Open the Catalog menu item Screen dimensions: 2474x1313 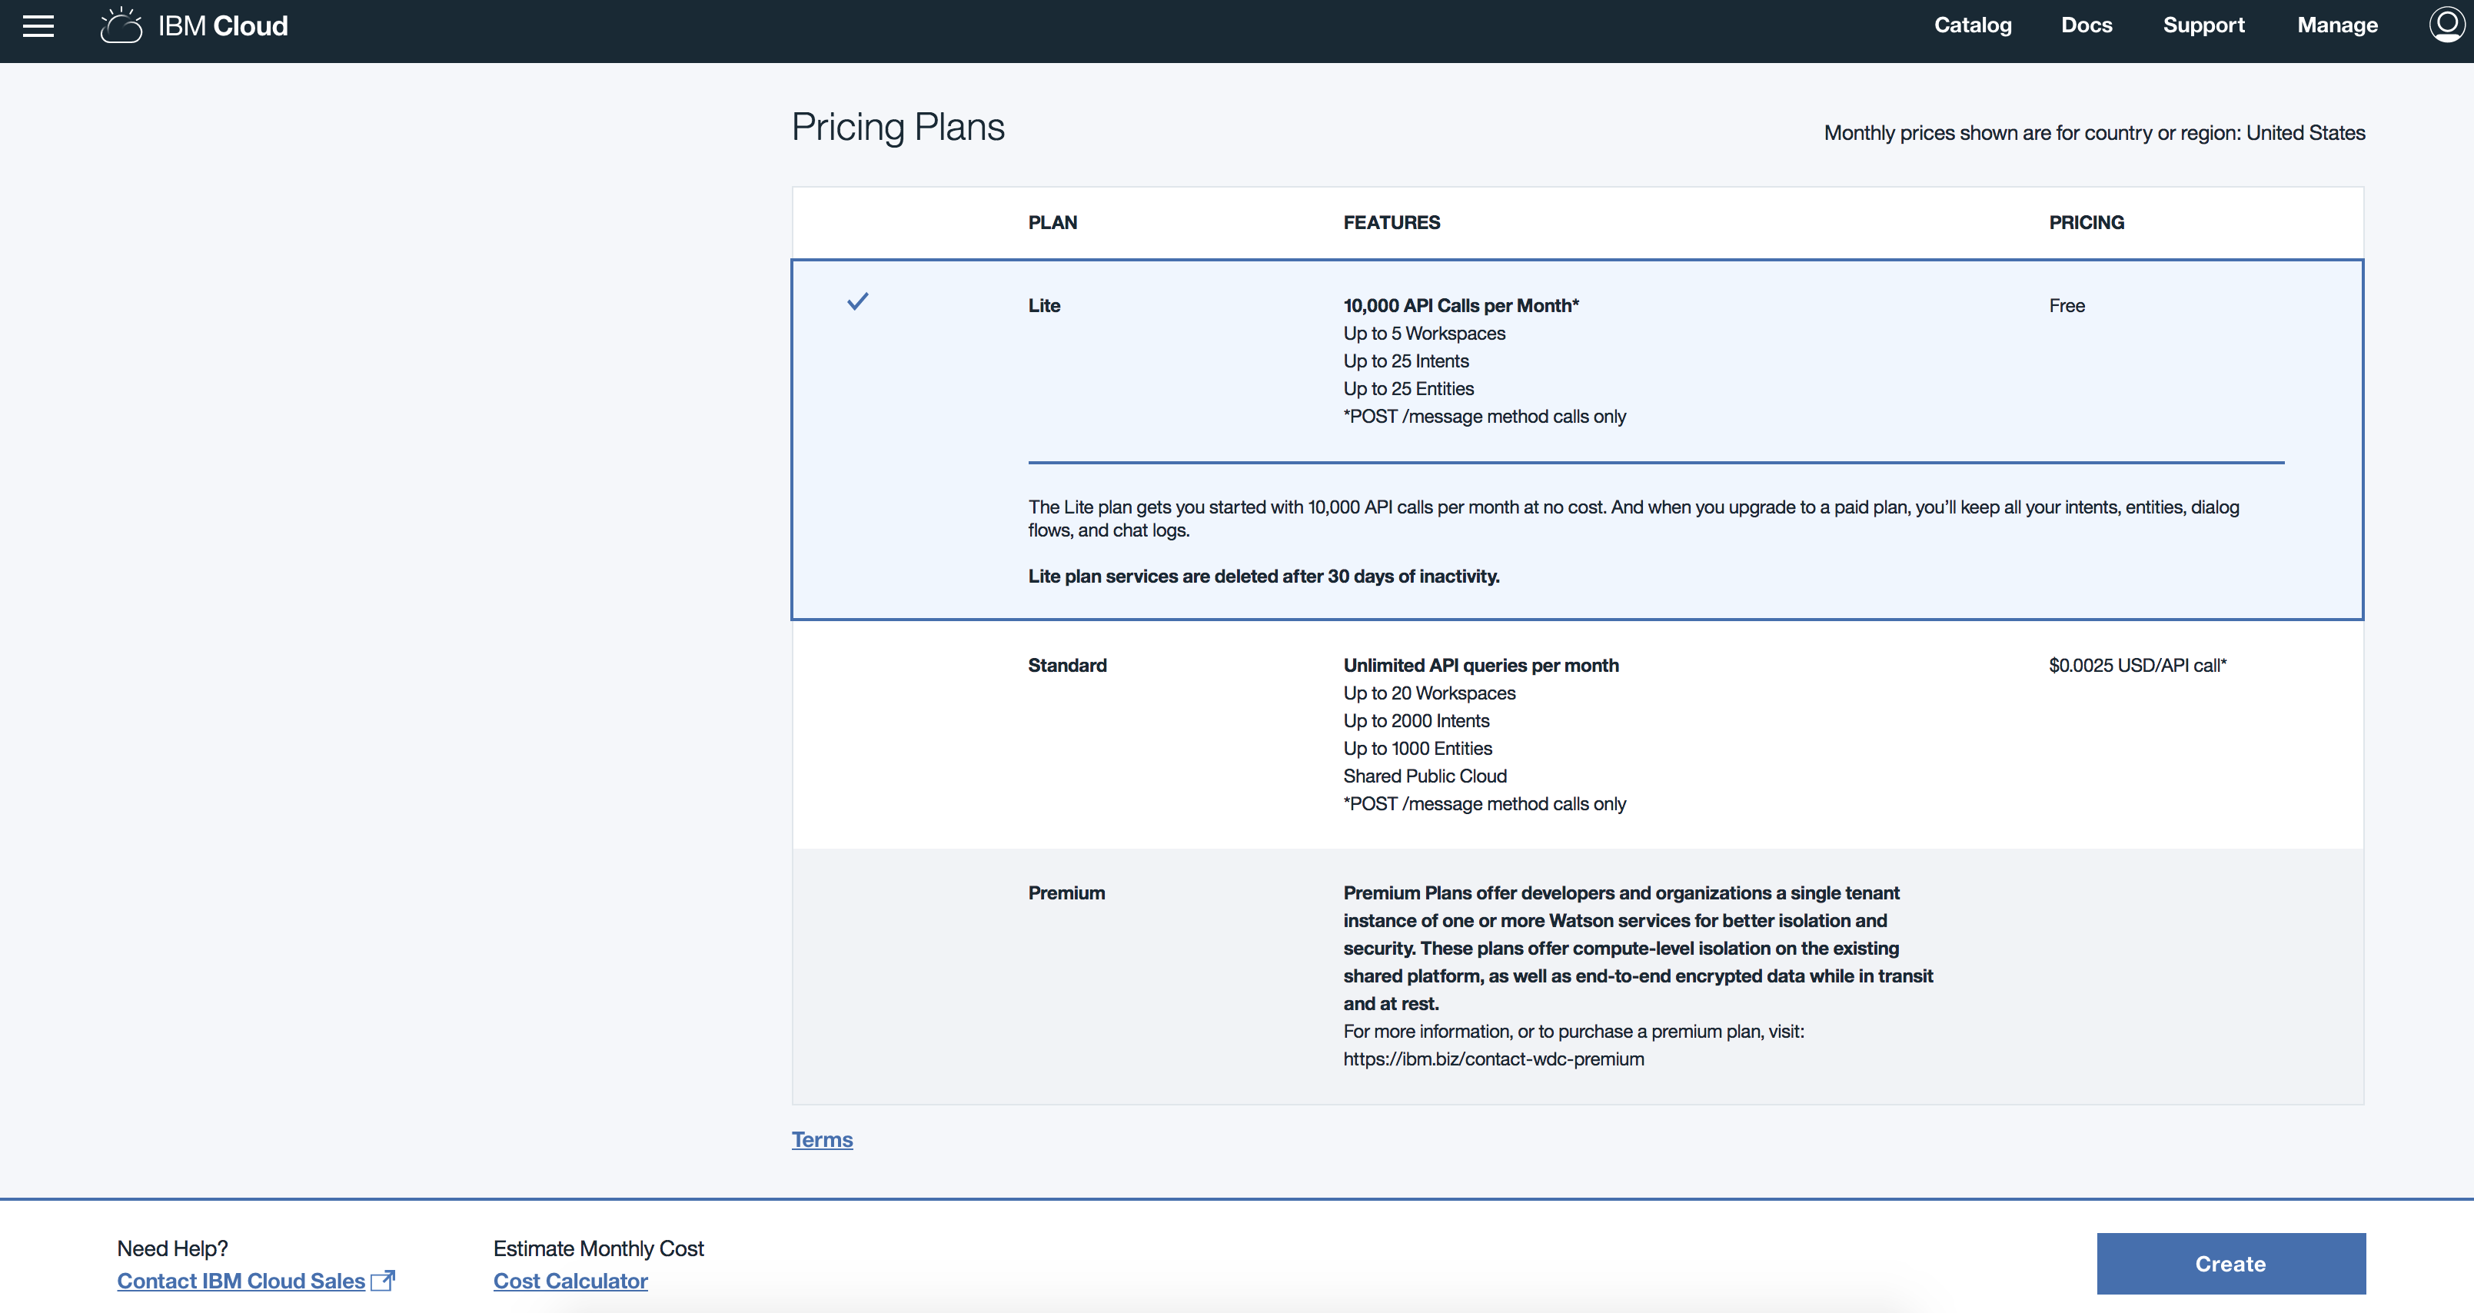click(1973, 26)
